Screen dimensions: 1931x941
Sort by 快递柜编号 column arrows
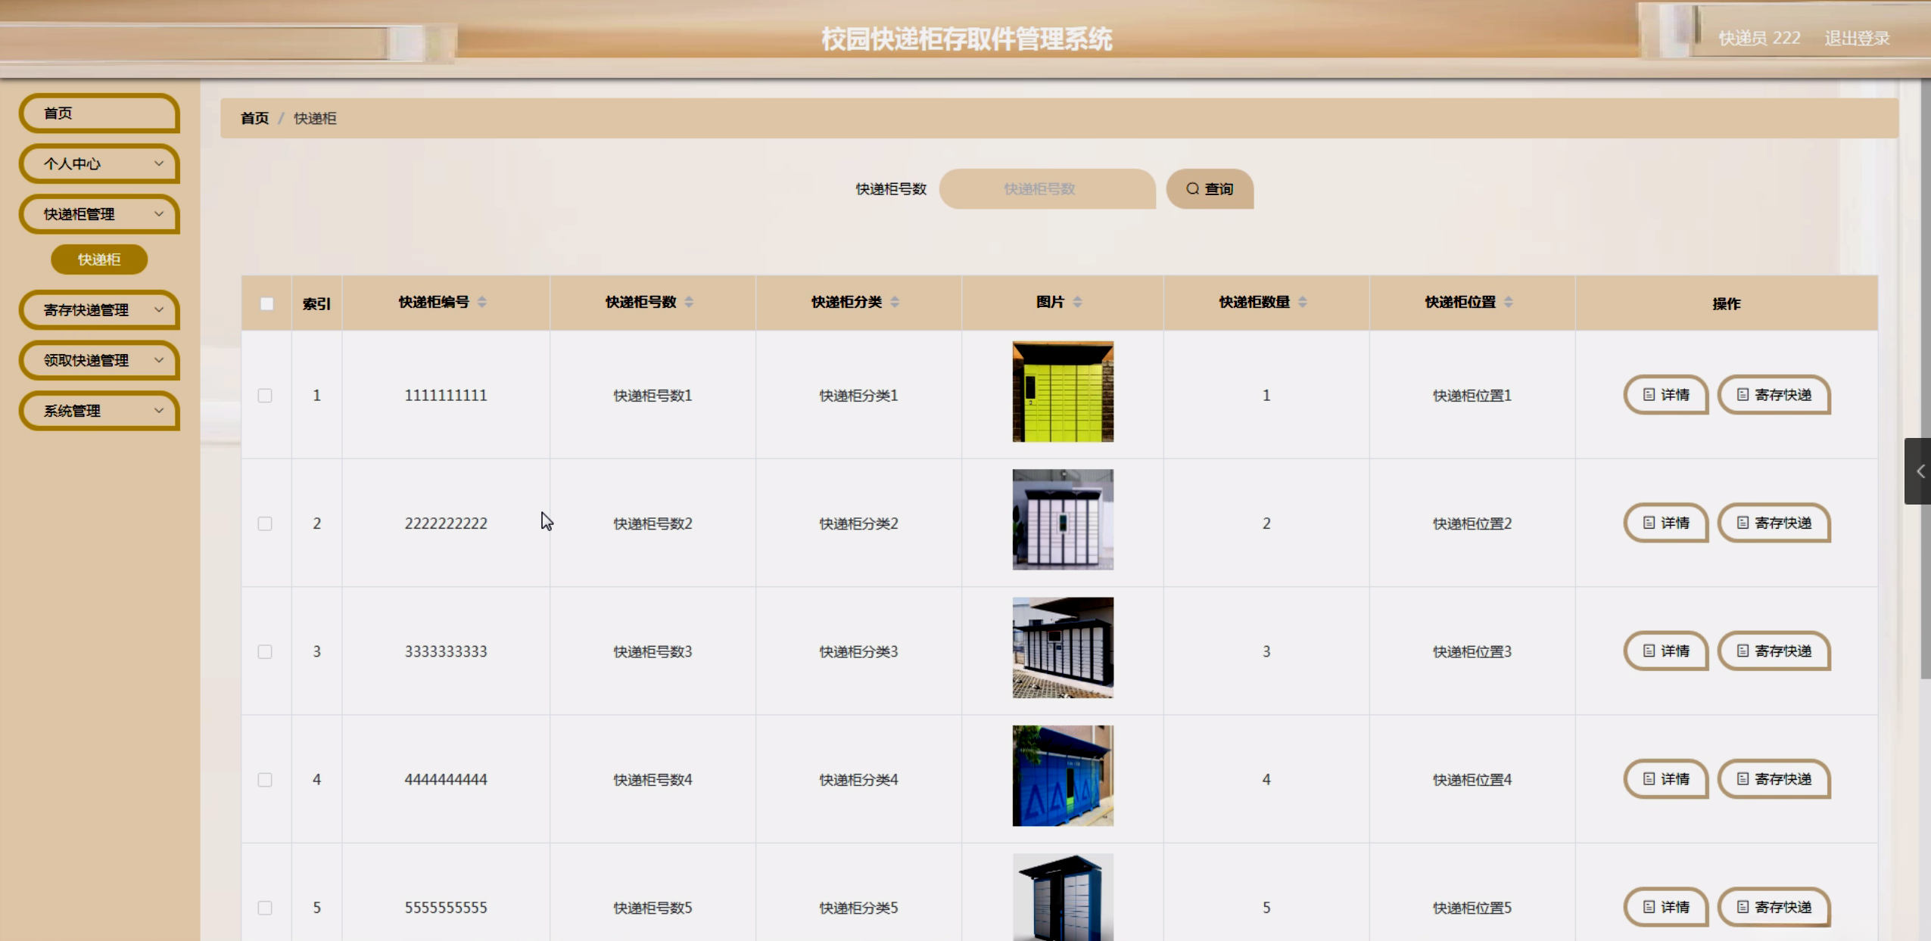click(x=482, y=303)
